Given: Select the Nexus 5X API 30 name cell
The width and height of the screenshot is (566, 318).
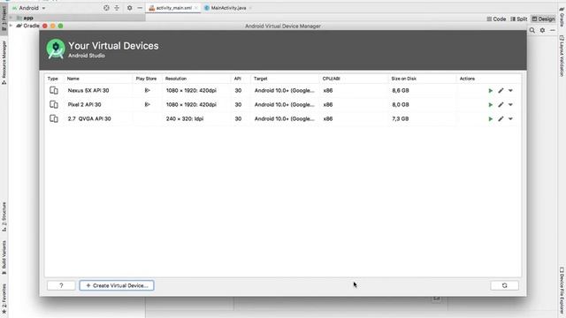Looking at the screenshot, I should pos(88,90).
